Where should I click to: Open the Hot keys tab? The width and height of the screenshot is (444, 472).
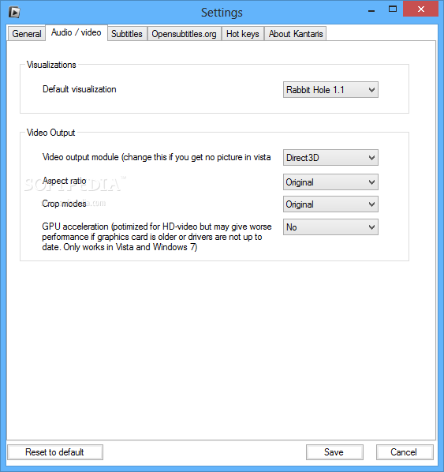click(x=242, y=34)
